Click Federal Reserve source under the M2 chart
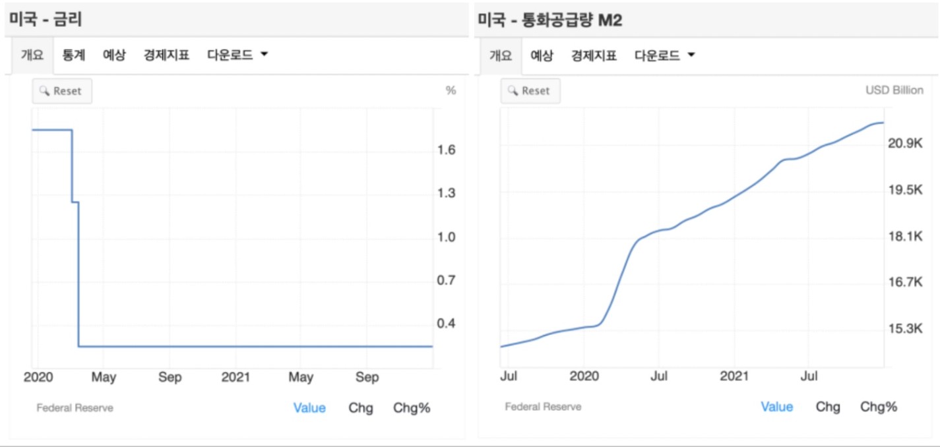This screenshot has height=447, width=940. [x=543, y=407]
